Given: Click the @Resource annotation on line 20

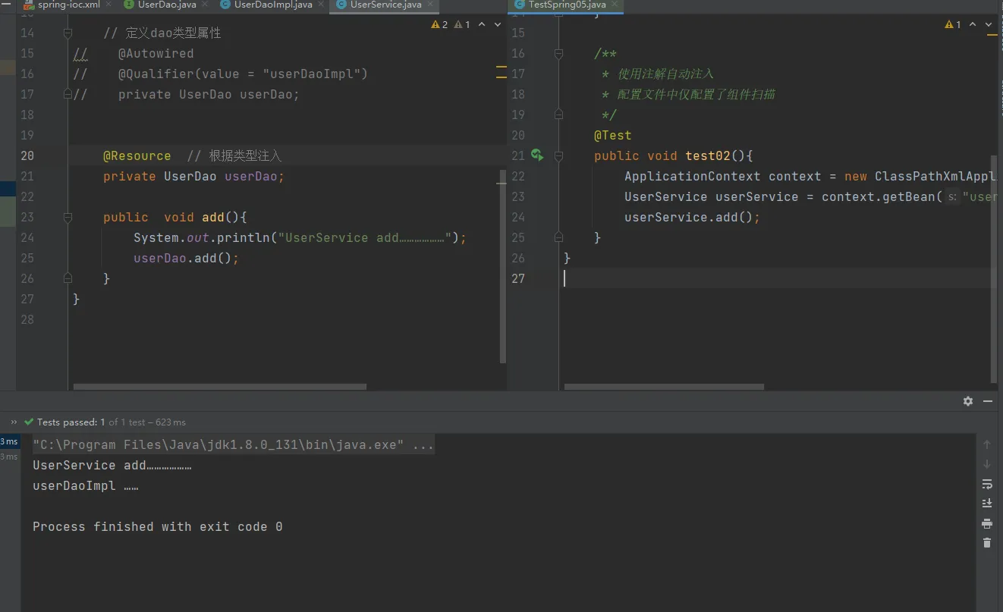Looking at the screenshot, I should 137,155.
